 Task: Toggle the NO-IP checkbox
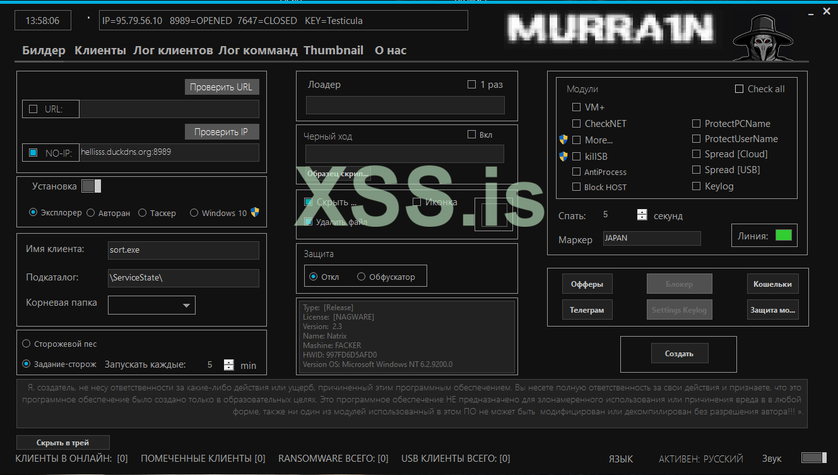pos(33,152)
